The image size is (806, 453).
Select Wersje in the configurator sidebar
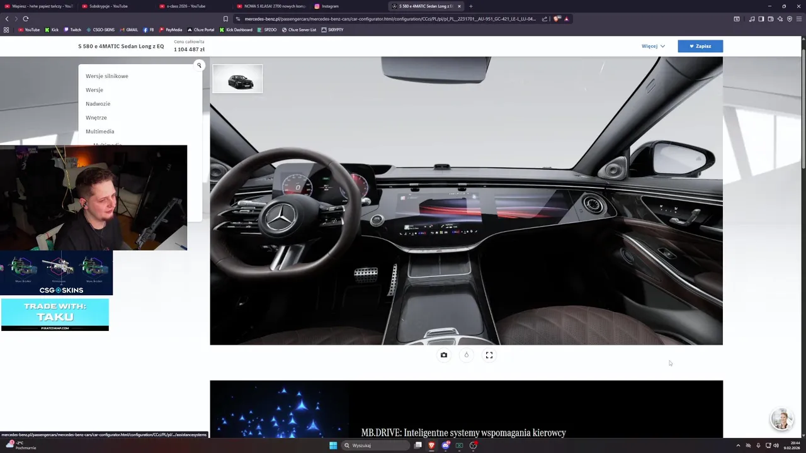94,90
